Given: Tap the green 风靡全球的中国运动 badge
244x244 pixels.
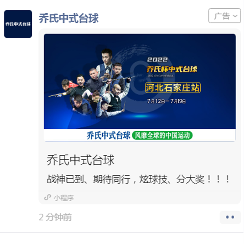Looking at the screenshot, I should coord(162,135).
